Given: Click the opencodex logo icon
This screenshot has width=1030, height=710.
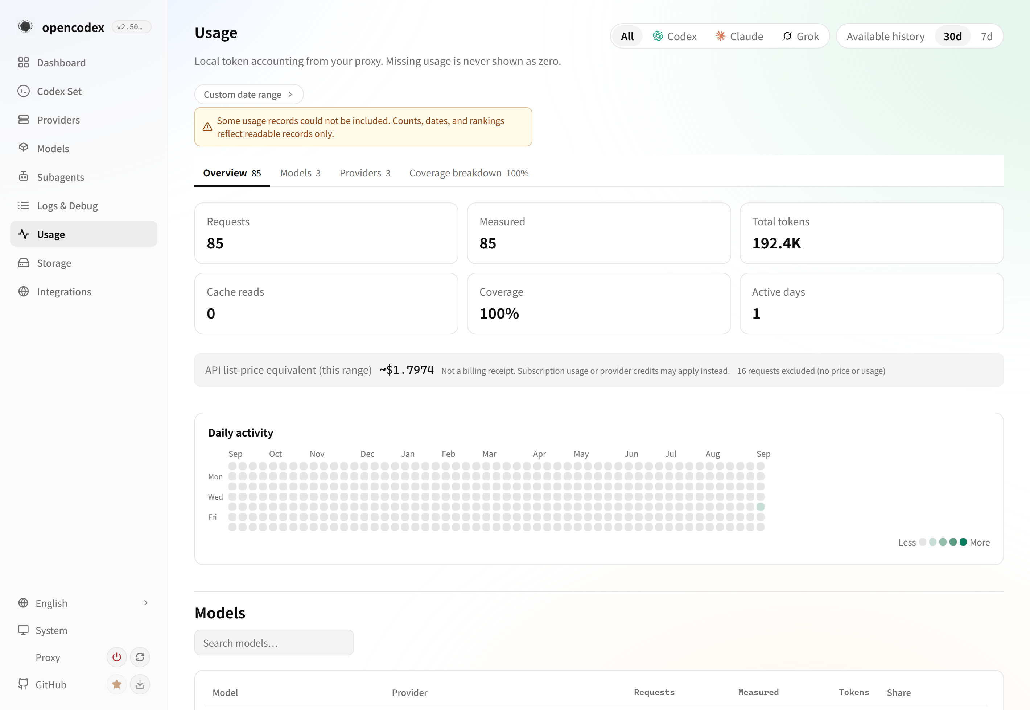Looking at the screenshot, I should [25, 27].
